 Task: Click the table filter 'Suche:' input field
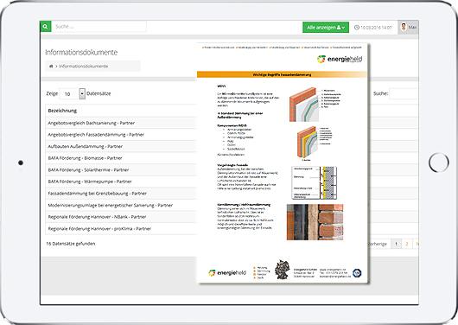click(x=404, y=94)
